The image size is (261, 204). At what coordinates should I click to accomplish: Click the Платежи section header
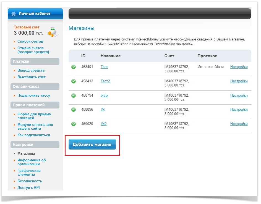click(x=35, y=61)
